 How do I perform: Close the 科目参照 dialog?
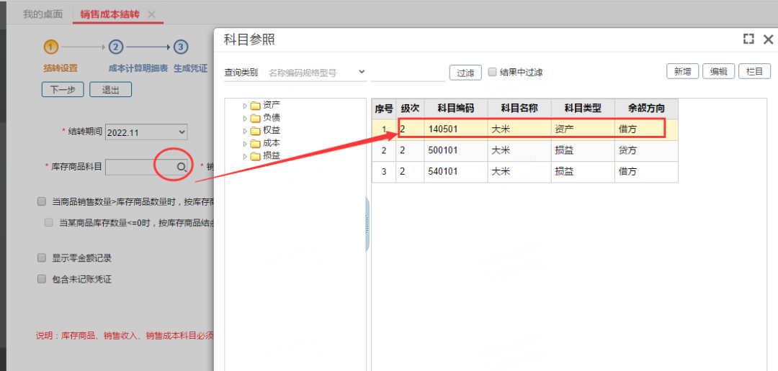tap(768, 40)
